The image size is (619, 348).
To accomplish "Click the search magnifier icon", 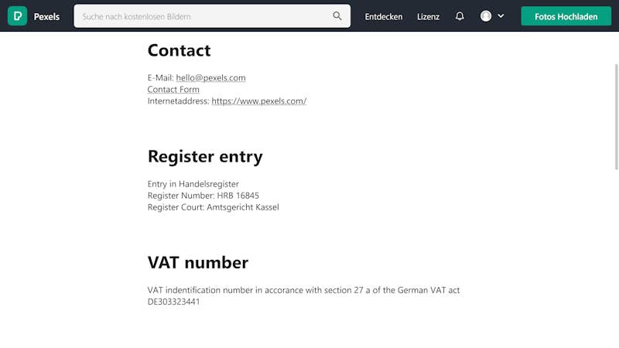I will (x=337, y=16).
